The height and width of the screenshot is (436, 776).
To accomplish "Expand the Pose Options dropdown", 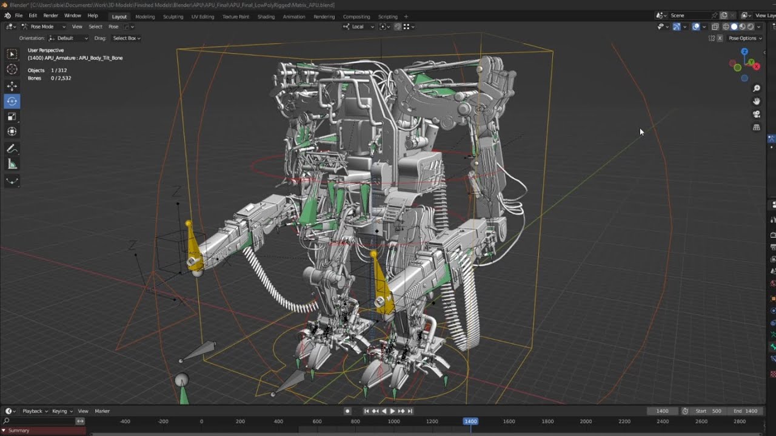I will pos(745,38).
